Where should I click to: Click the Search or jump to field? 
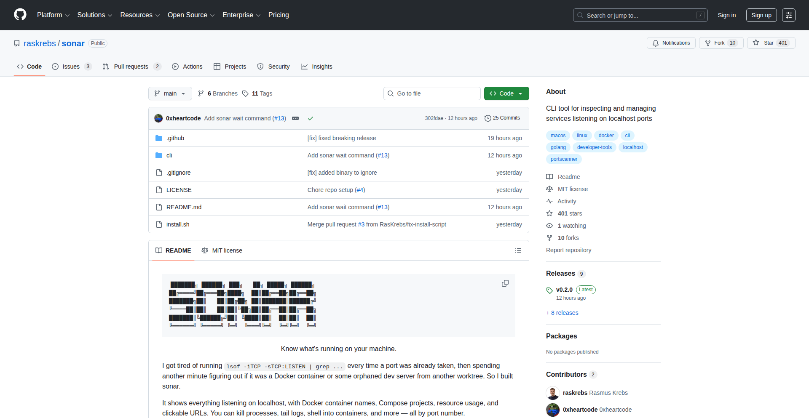640,15
